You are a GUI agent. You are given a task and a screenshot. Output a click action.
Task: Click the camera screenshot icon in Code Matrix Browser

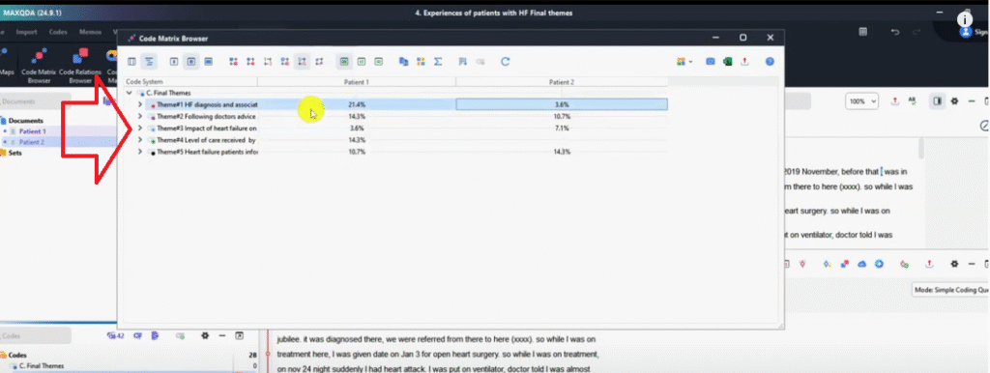711,62
